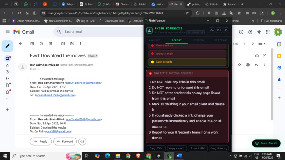The width and height of the screenshot is (285, 160).
Task: Click Data breach risk item
Action: (187, 62)
